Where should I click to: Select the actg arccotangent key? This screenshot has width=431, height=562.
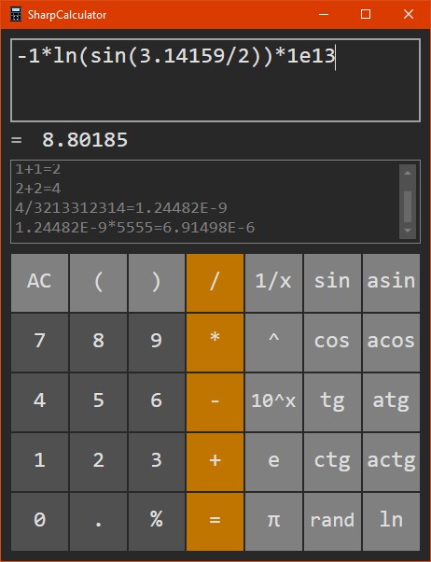click(391, 462)
